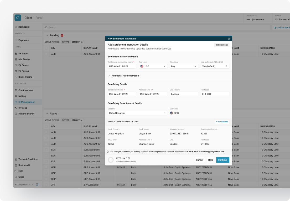Click the step progress circle indicator

(x=111, y=160)
